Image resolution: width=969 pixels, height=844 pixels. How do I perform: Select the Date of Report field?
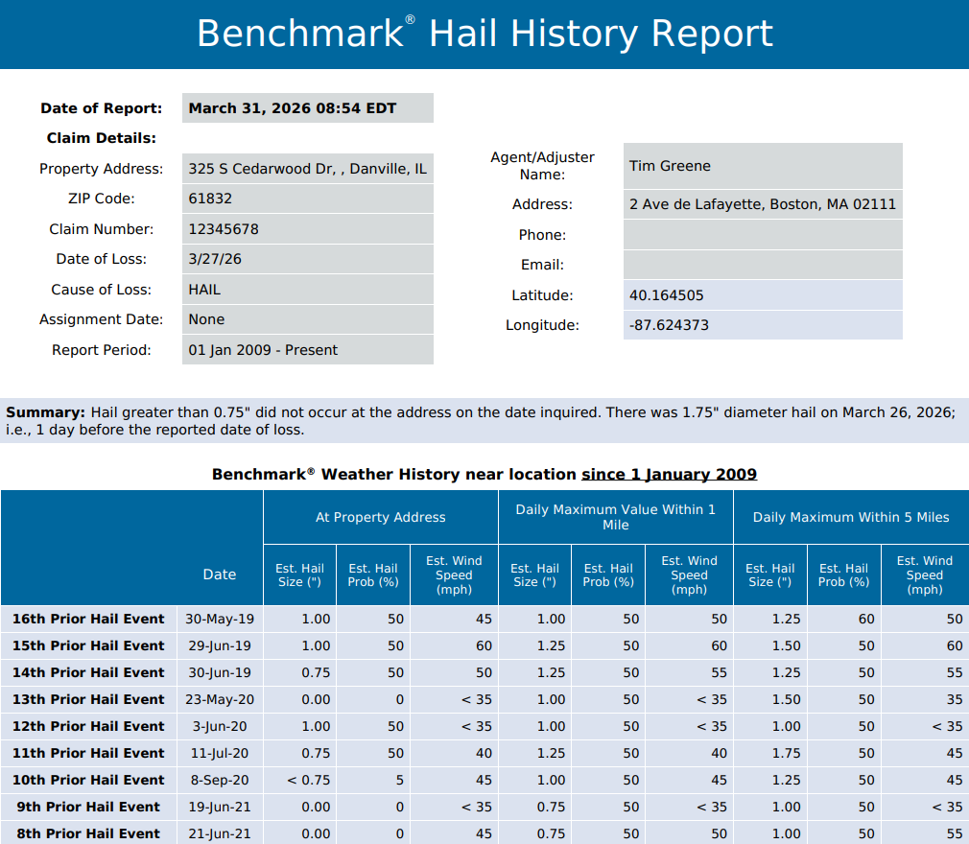click(307, 107)
